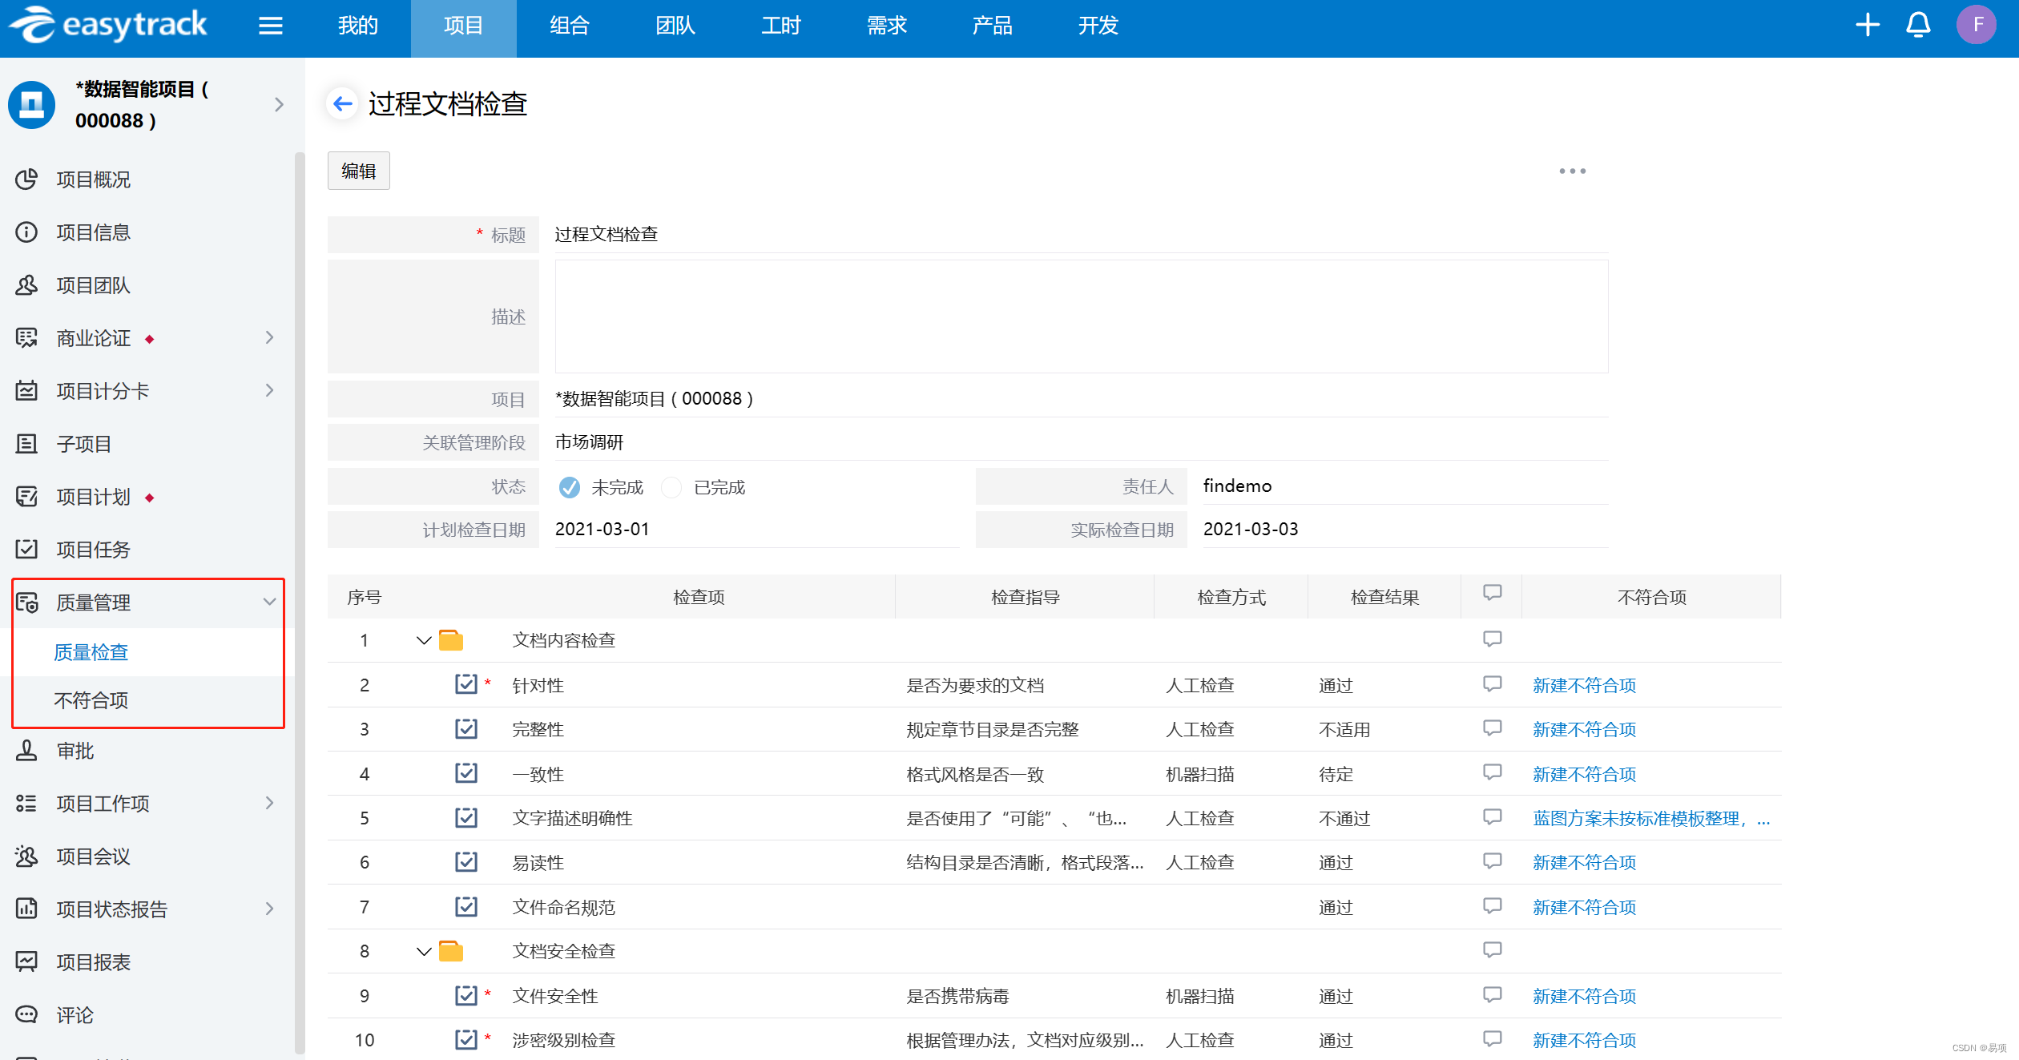Expand the 商业论证 submenu
Image resolution: width=2019 pixels, height=1060 pixels.
[270, 338]
